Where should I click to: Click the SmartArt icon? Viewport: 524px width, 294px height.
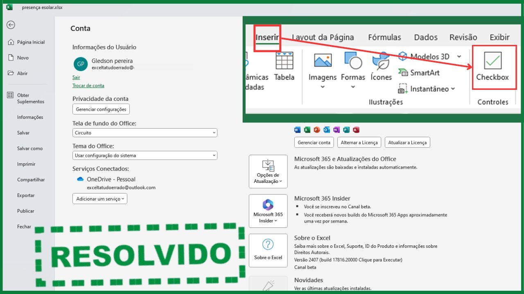pyautogui.click(x=403, y=72)
